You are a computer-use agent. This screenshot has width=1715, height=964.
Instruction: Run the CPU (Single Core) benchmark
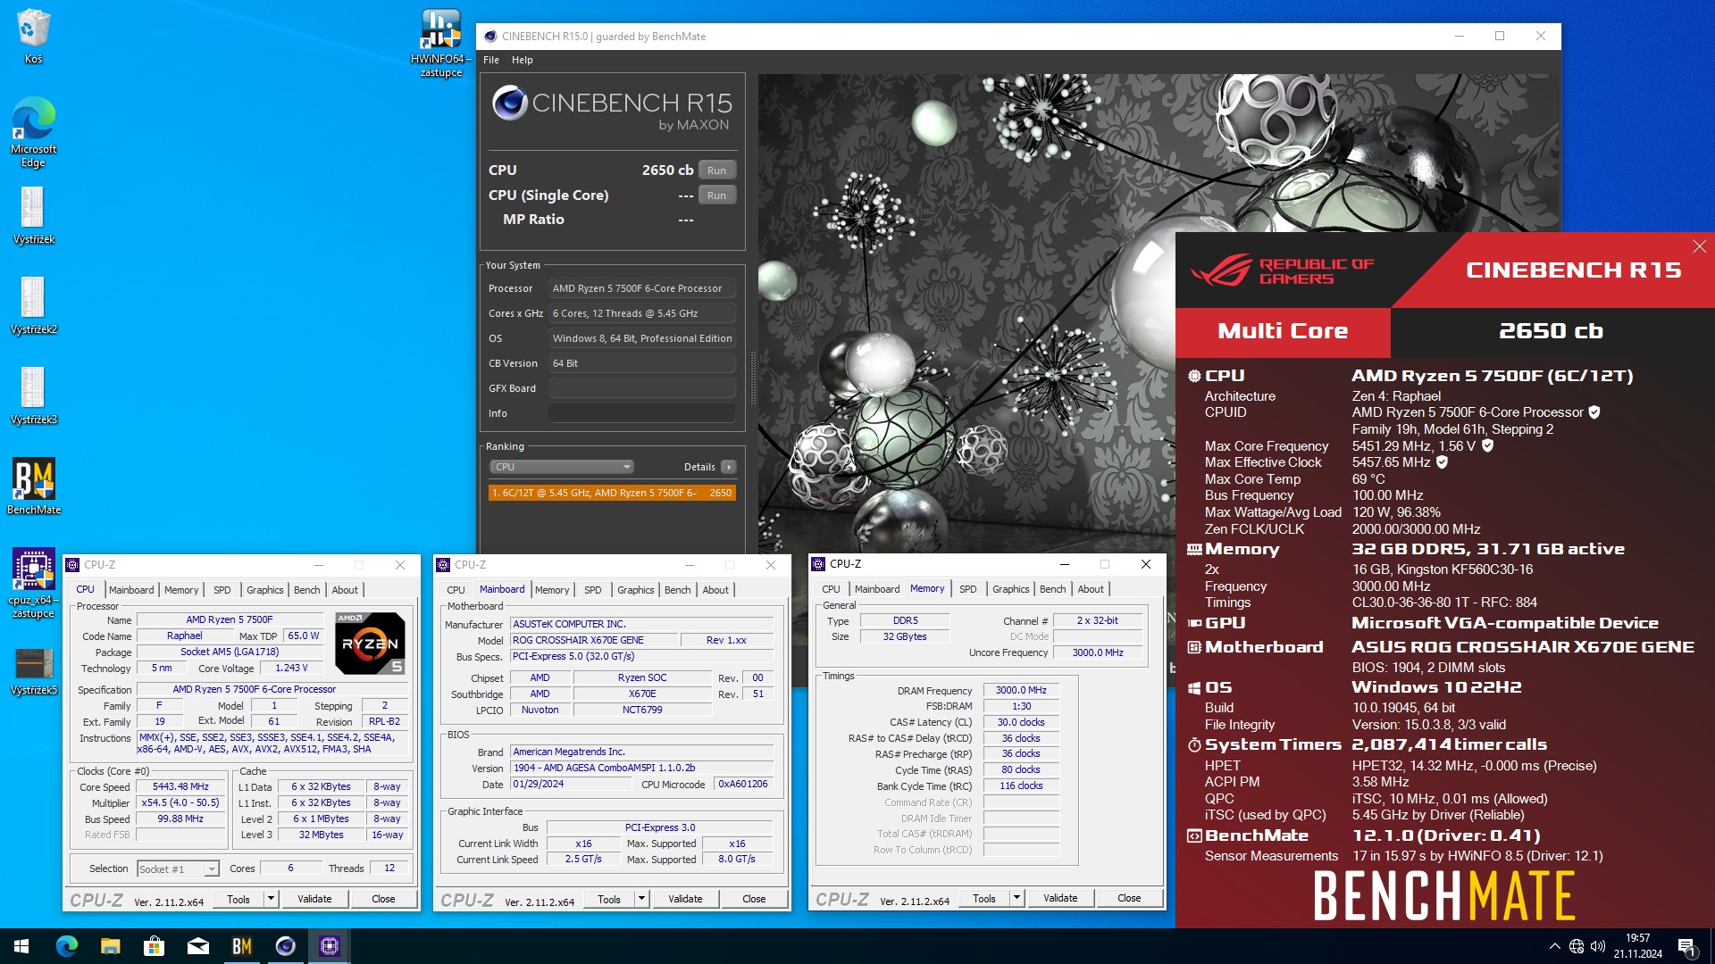coord(716,195)
